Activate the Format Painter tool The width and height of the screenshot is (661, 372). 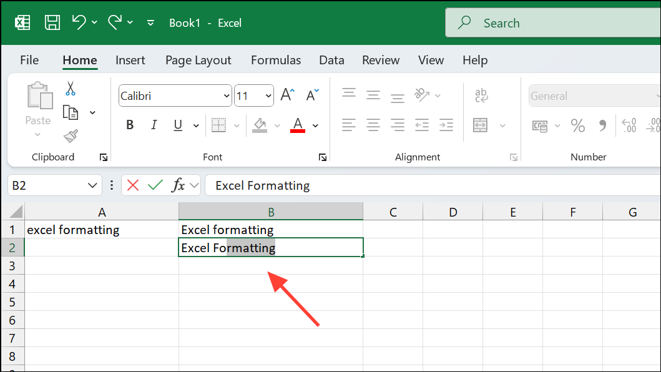tap(71, 136)
